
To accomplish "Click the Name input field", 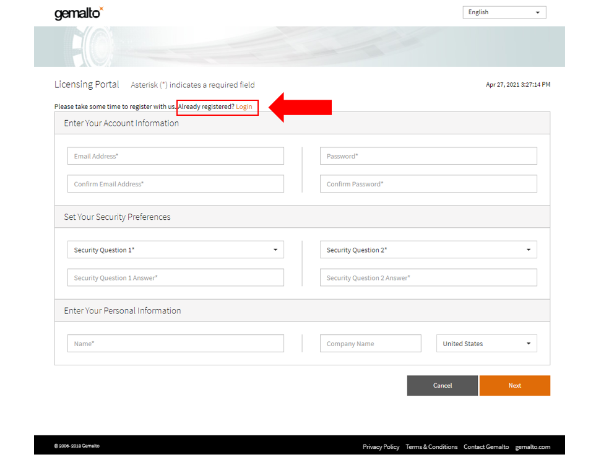I will 175,344.
